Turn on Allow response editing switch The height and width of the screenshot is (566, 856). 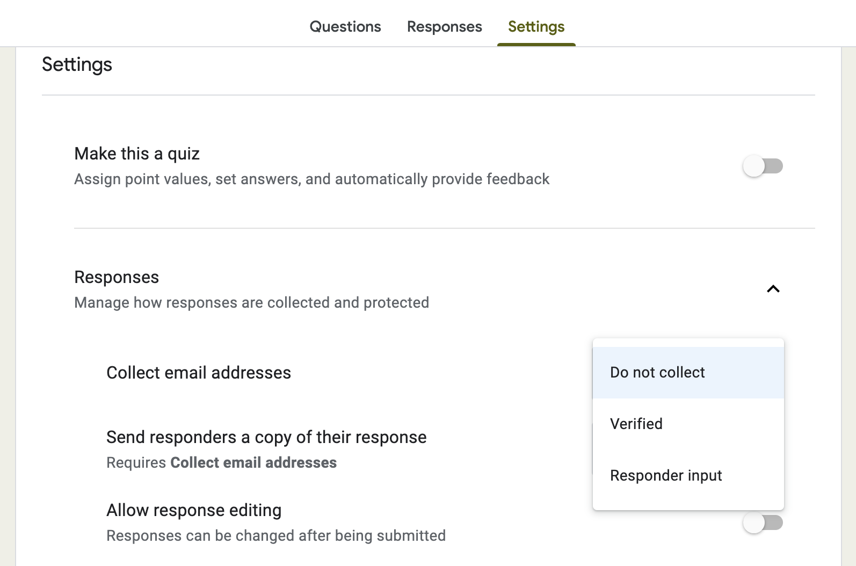[762, 523]
